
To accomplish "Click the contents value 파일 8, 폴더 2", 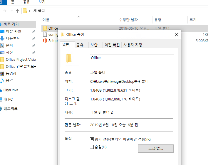I will point(101,112).
